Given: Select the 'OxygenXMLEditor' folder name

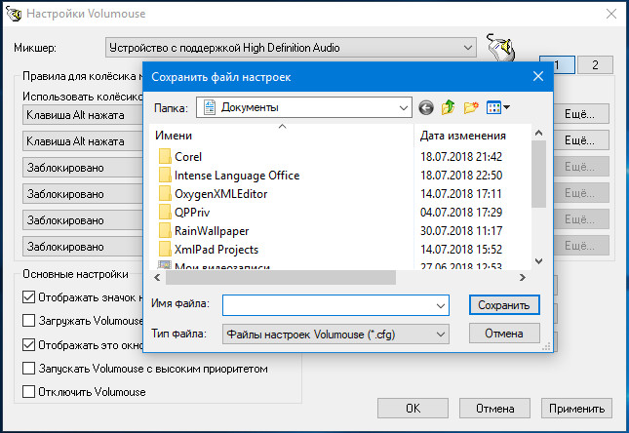Looking at the screenshot, I should (x=221, y=194).
